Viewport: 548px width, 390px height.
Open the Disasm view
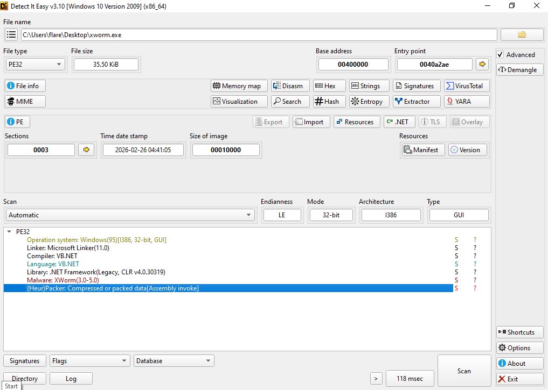290,86
